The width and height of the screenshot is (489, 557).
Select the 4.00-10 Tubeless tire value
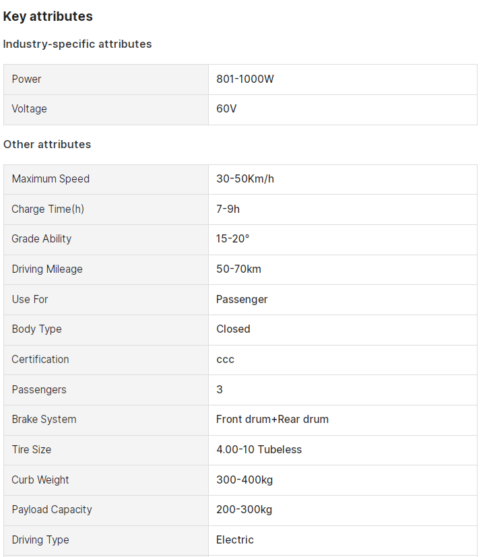[259, 449]
